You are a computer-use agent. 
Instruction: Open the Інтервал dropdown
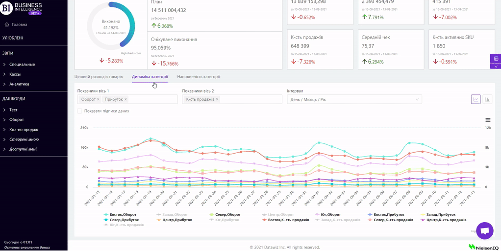pyautogui.click(x=354, y=99)
